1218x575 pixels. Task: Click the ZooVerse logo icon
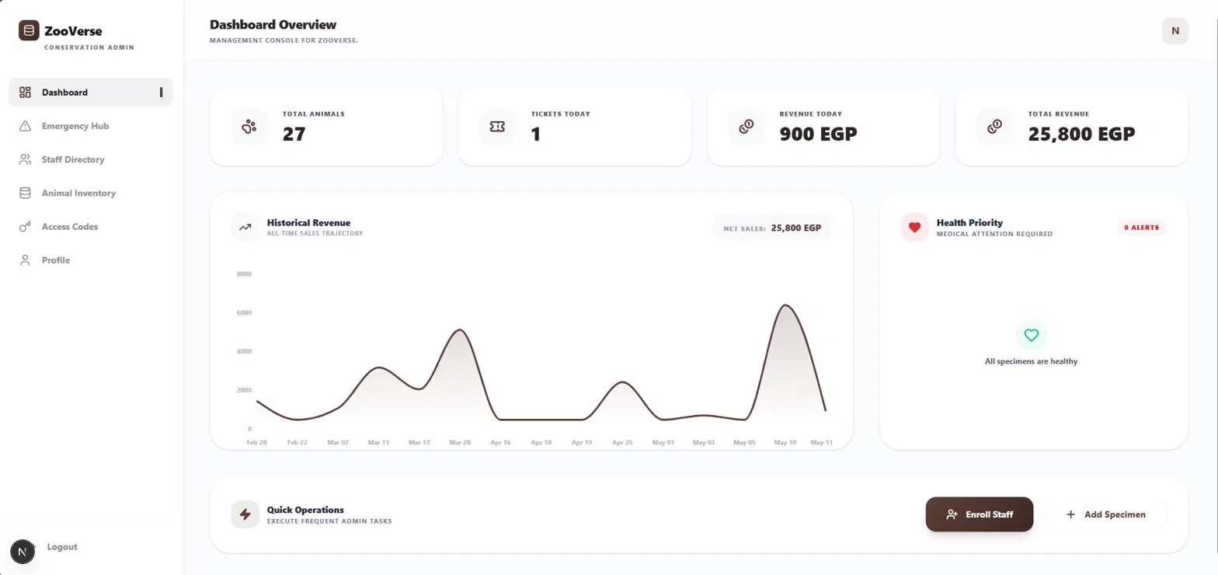pos(29,31)
